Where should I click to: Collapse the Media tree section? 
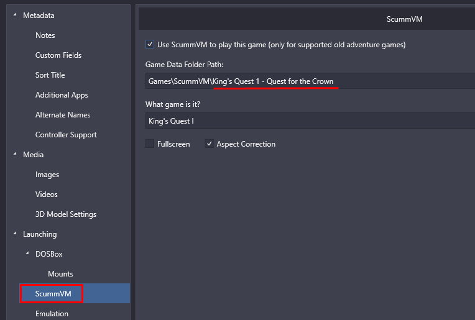15,154
